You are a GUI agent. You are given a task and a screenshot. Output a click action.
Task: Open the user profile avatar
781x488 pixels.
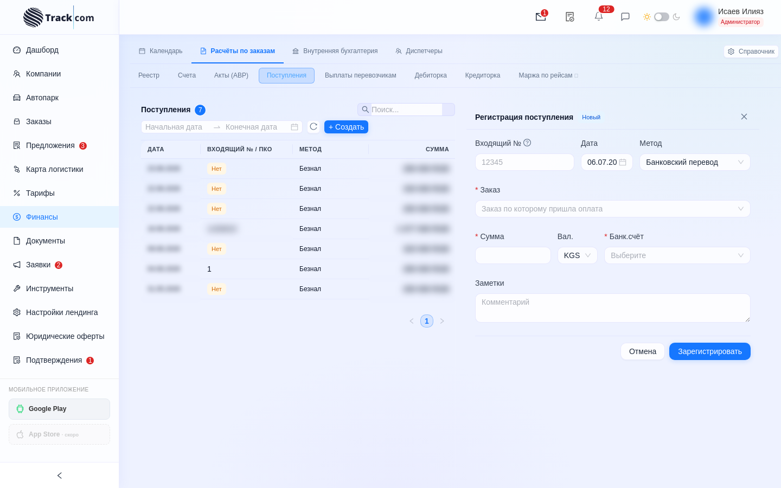click(704, 17)
